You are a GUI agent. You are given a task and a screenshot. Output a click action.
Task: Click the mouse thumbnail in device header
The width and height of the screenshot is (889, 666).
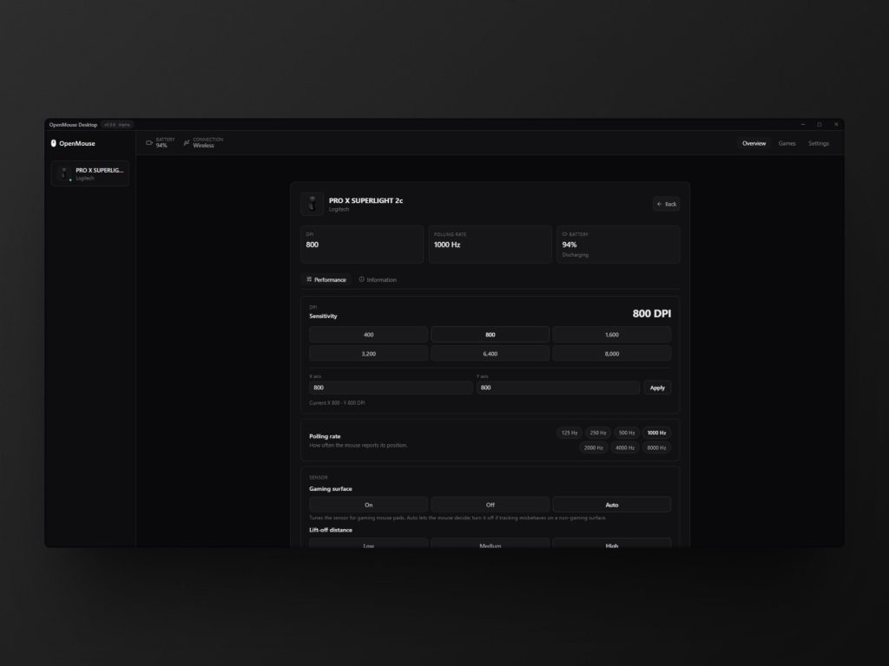[x=312, y=204]
